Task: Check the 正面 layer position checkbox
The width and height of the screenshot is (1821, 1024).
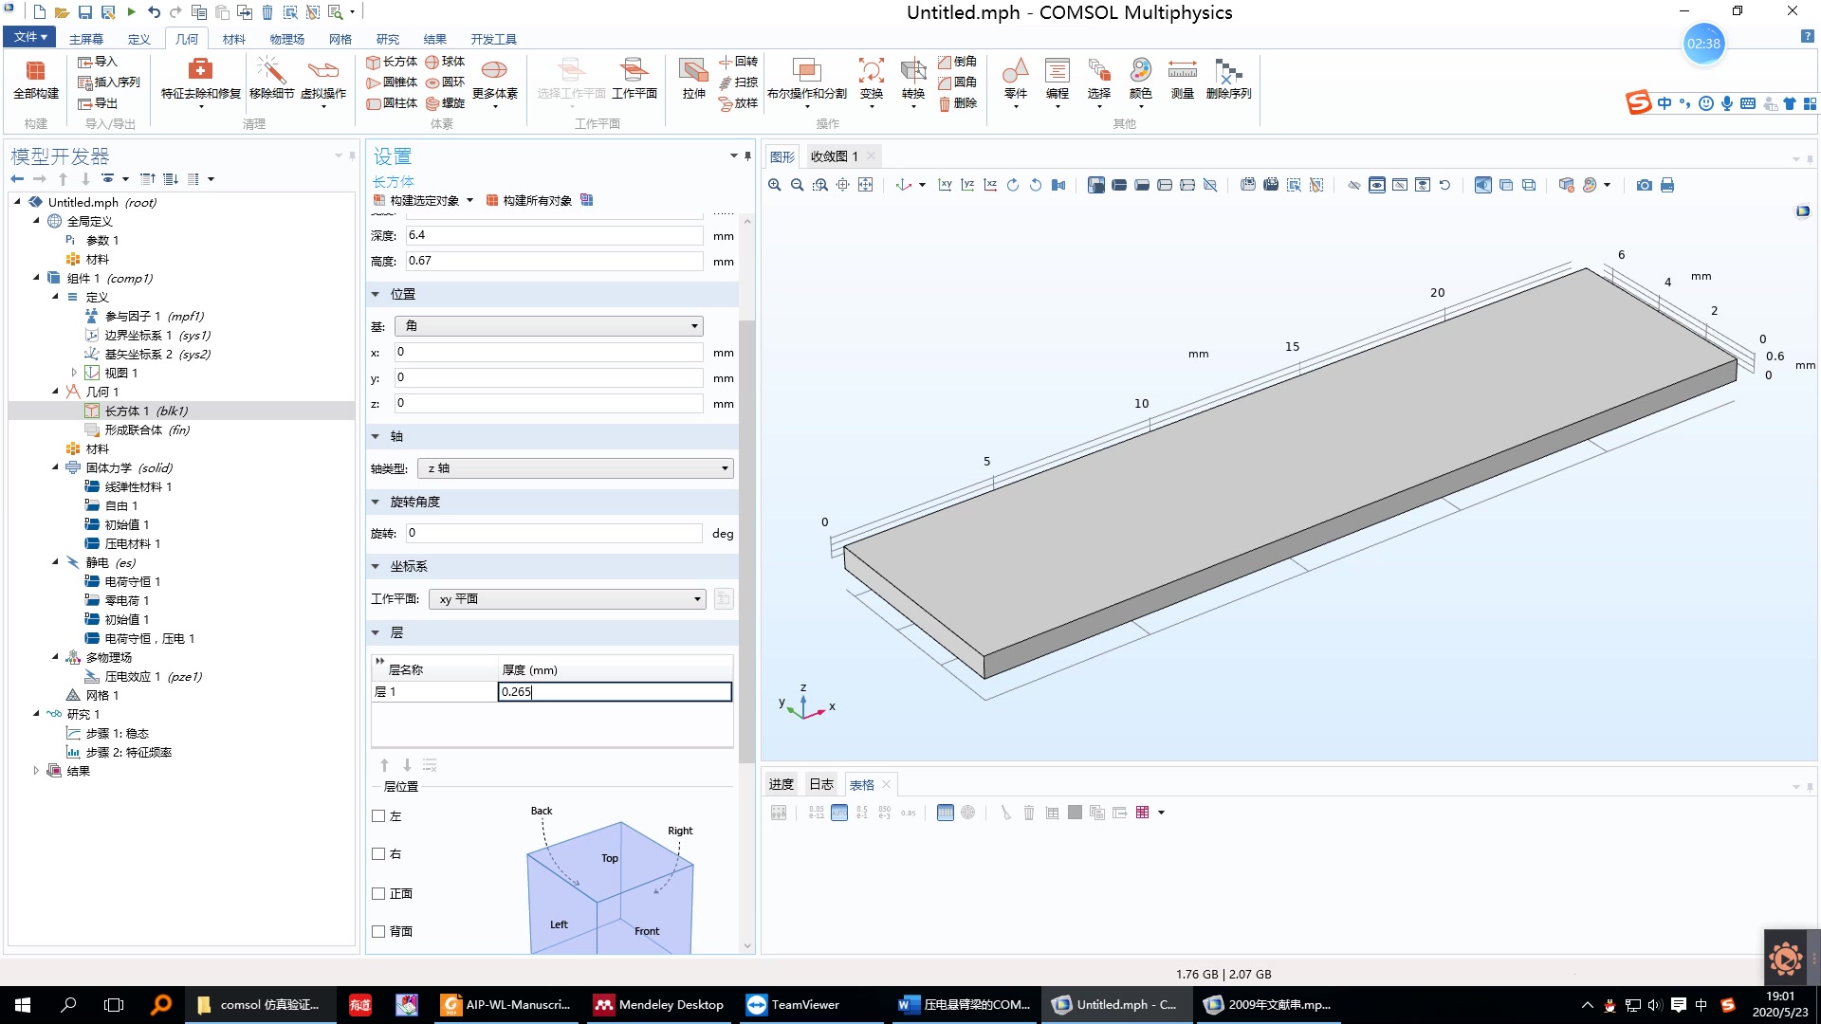Action: pos(378,893)
